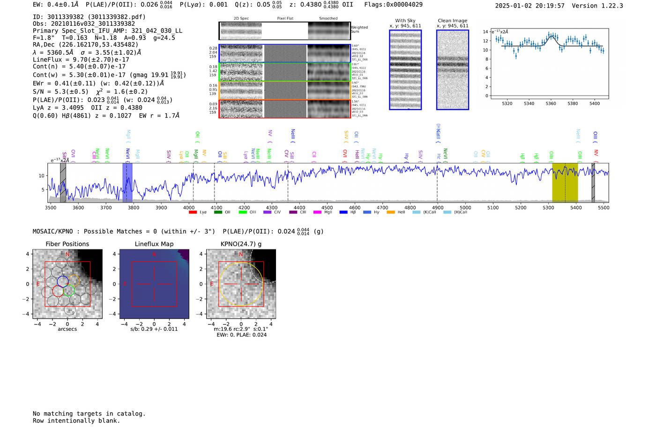
Task: Click the (K)CaII legend swatch
Action: click(417, 212)
